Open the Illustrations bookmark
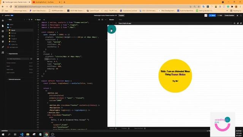 point(129,11)
